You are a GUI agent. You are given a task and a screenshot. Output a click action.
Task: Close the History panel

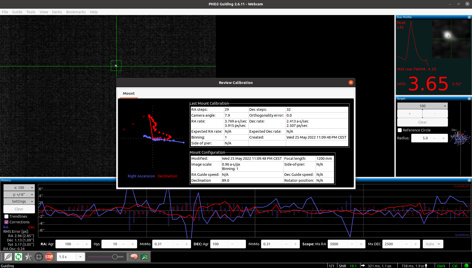[x=469, y=180]
